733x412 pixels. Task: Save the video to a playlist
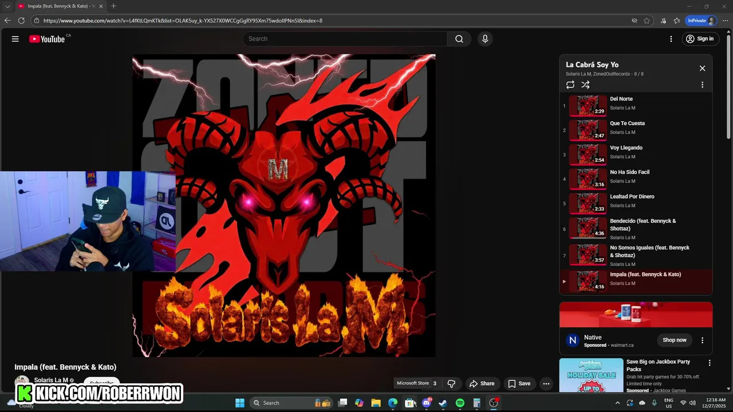click(519, 383)
